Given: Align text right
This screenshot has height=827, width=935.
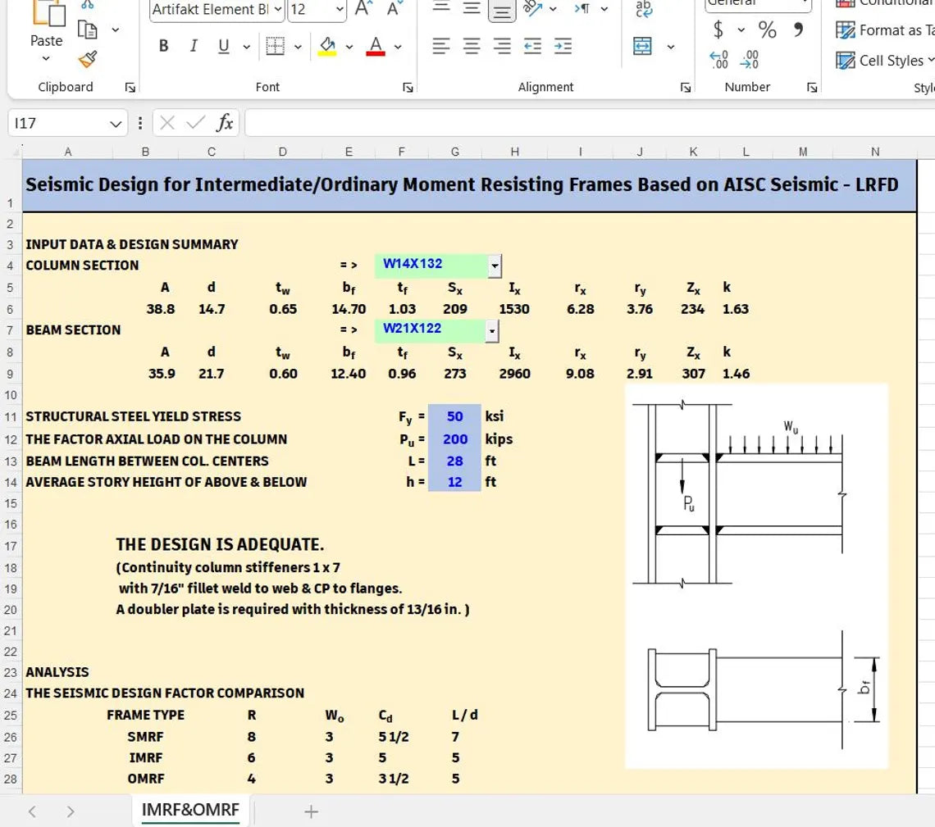Looking at the screenshot, I should tap(502, 46).
